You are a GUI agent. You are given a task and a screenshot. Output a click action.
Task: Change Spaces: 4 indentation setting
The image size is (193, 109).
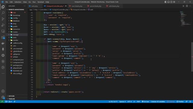[122, 102]
